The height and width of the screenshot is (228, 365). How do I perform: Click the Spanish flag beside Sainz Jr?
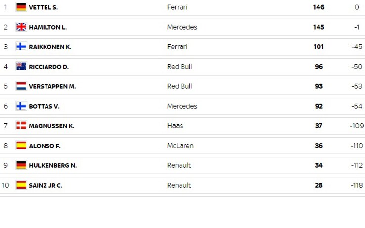click(21, 185)
